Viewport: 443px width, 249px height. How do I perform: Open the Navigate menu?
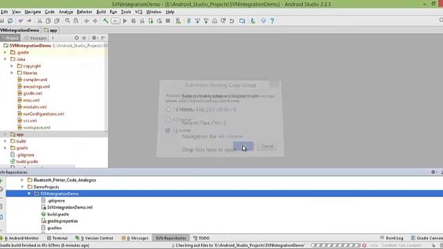[x=33, y=12]
